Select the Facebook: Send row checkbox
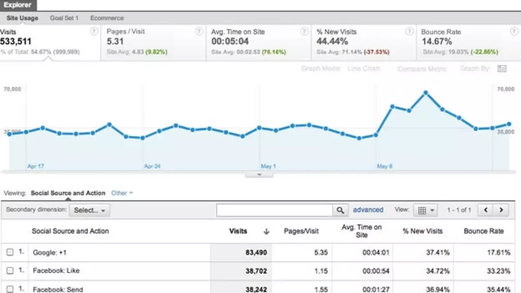This screenshot has height=293, width=521. point(10,289)
